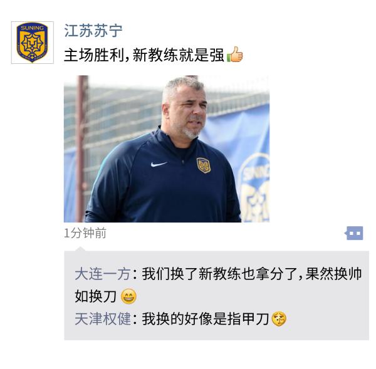Click the grinning emoji after 如换刀
376x369 pixels.
(x=128, y=296)
